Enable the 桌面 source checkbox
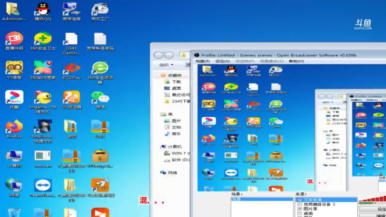386x217 pixels. point(300,213)
